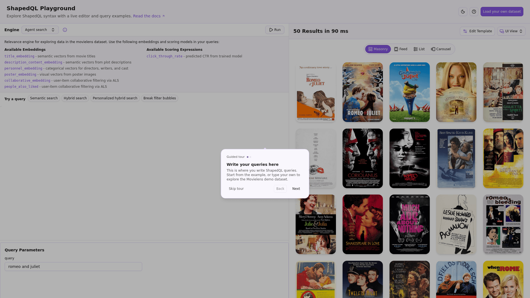
Task: Focus the query parameter input field
Action: point(73,267)
